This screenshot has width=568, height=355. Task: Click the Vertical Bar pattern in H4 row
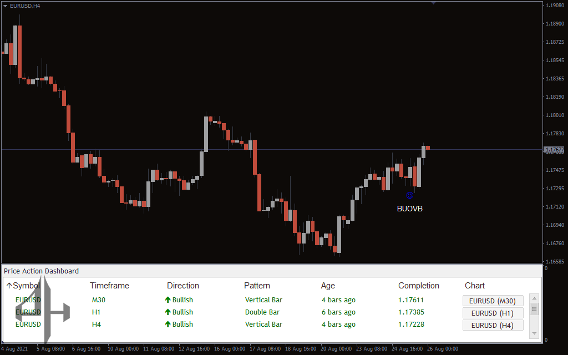263,324
